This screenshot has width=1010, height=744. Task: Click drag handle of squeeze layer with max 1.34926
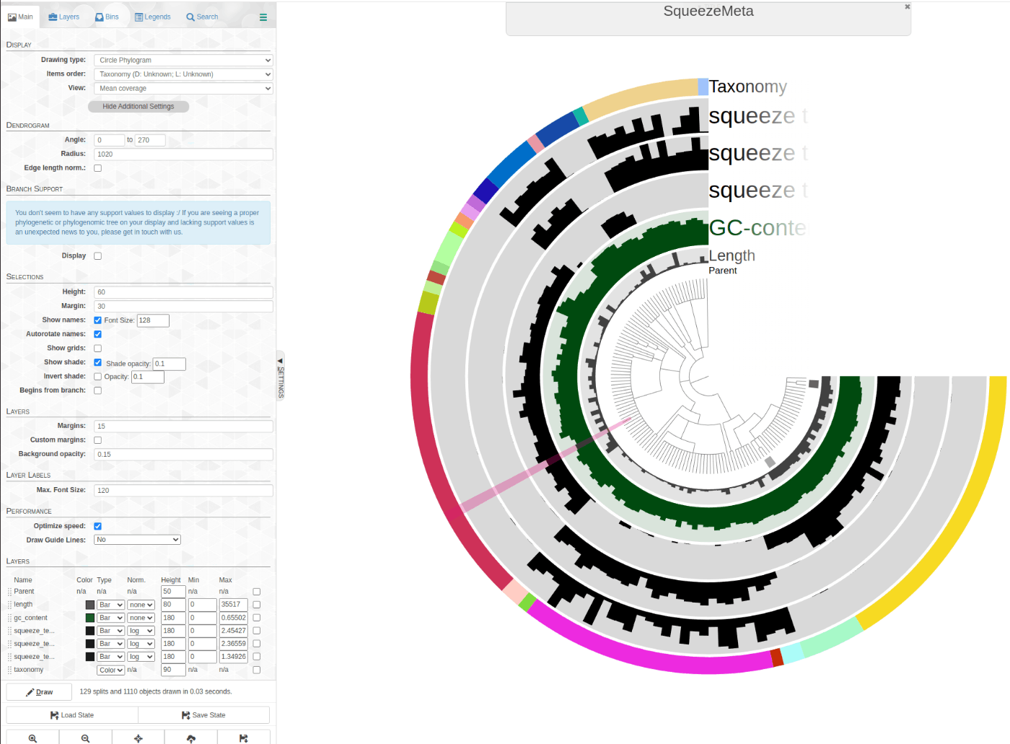(9, 657)
